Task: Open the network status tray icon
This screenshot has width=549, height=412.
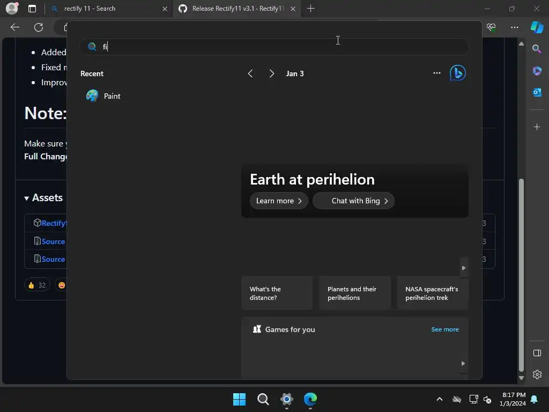Action: [x=473, y=399]
